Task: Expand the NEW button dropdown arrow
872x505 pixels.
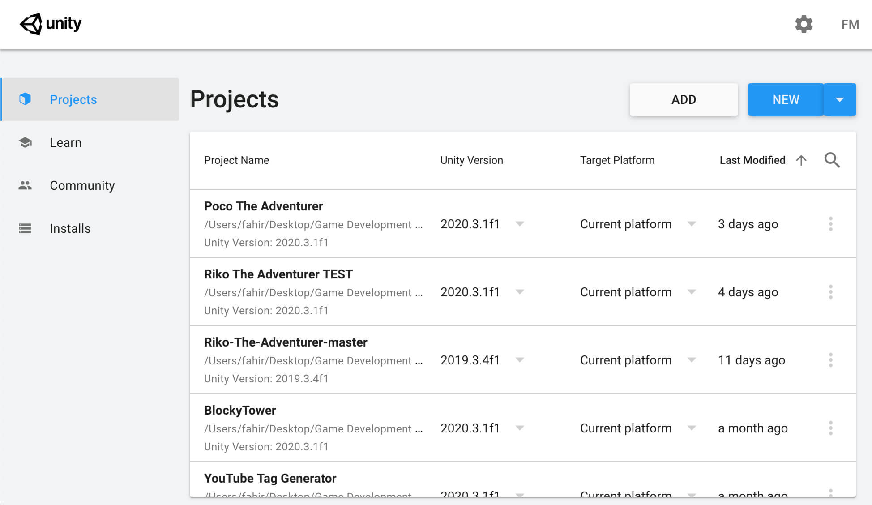Action: click(840, 99)
